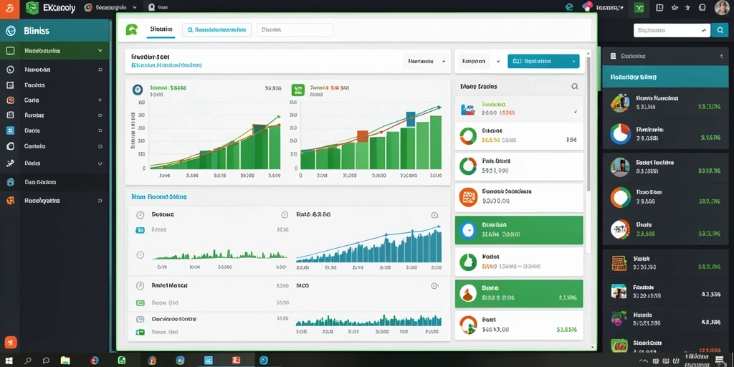Toggle the small green box beside the lower table row
This screenshot has width=734, height=367.
point(140,332)
